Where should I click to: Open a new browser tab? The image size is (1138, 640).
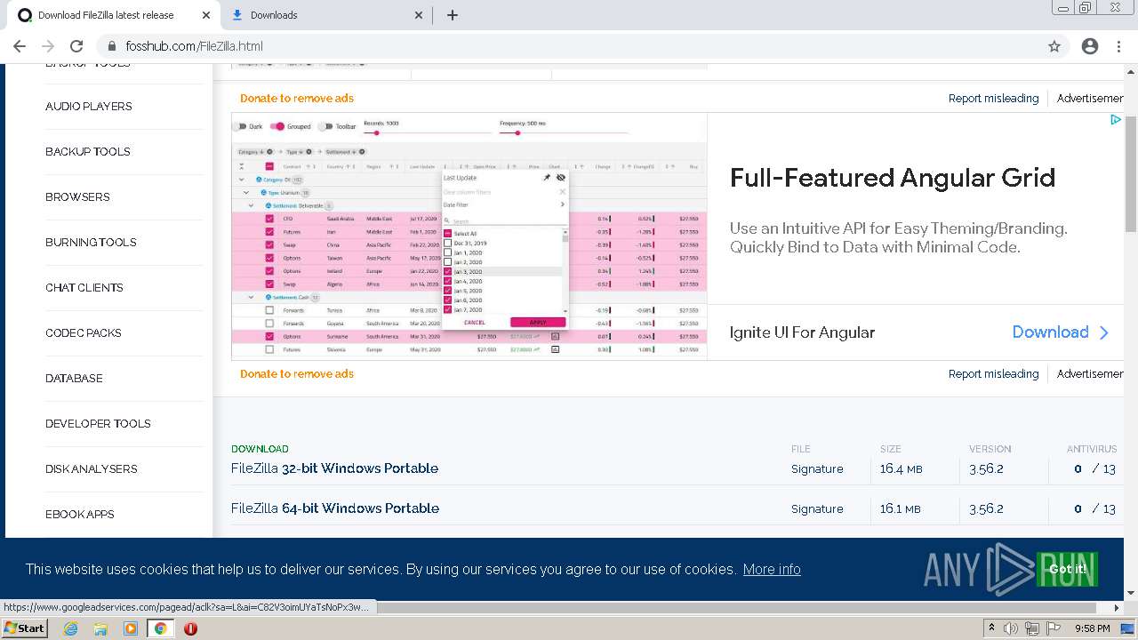point(452,15)
